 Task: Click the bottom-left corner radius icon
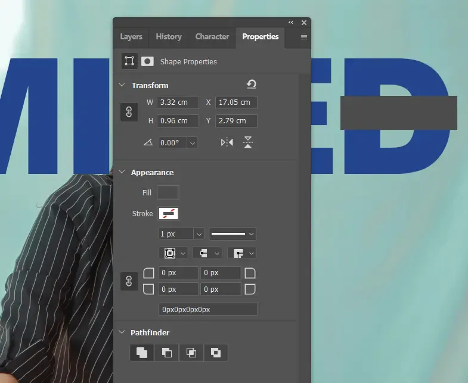148,289
